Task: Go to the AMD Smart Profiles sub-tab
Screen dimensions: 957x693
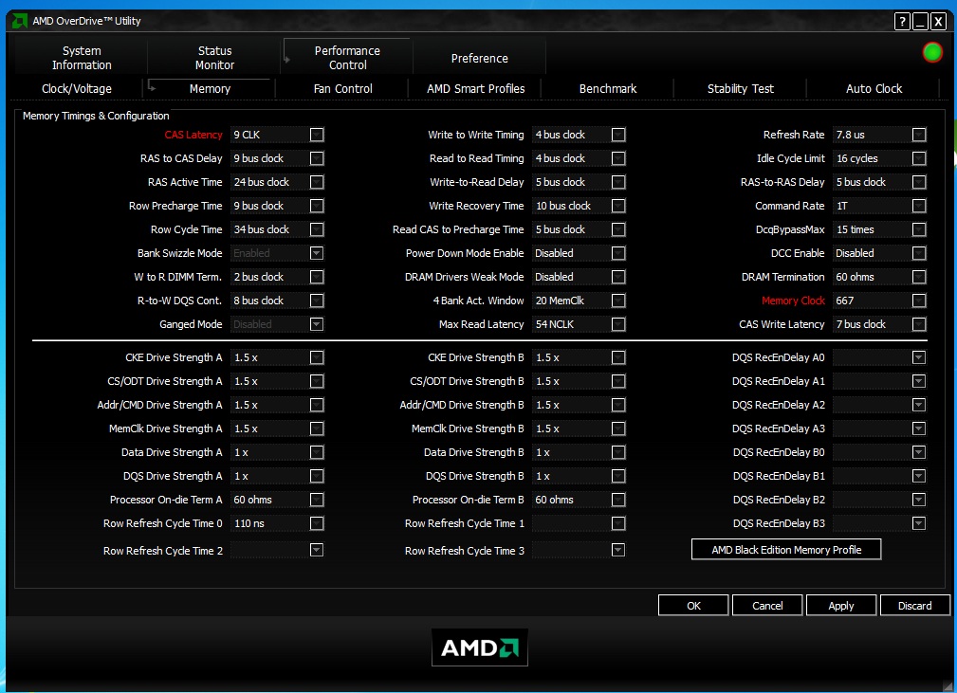Action: click(475, 88)
